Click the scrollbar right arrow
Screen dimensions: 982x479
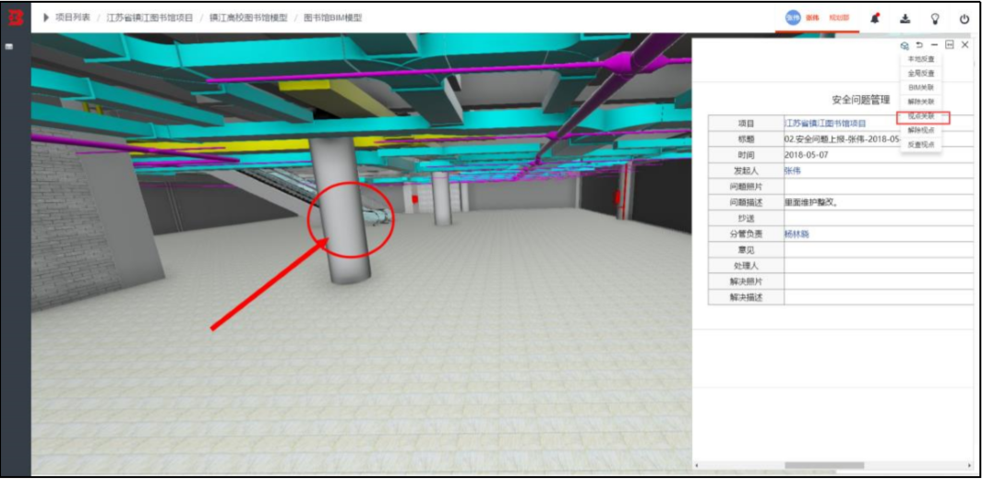click(x=969, y=465)
